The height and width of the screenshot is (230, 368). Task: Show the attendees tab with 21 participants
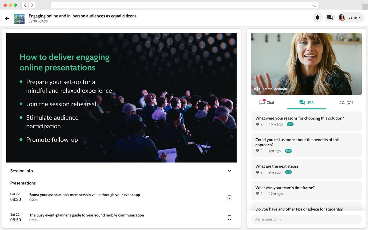(x=346, y=103)
